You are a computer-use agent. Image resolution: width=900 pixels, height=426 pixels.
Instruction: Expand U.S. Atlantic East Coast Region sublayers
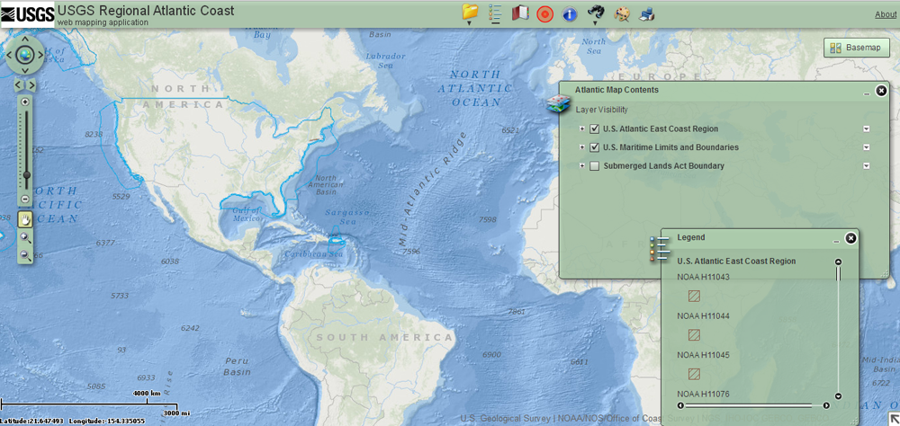click(582, 129)
